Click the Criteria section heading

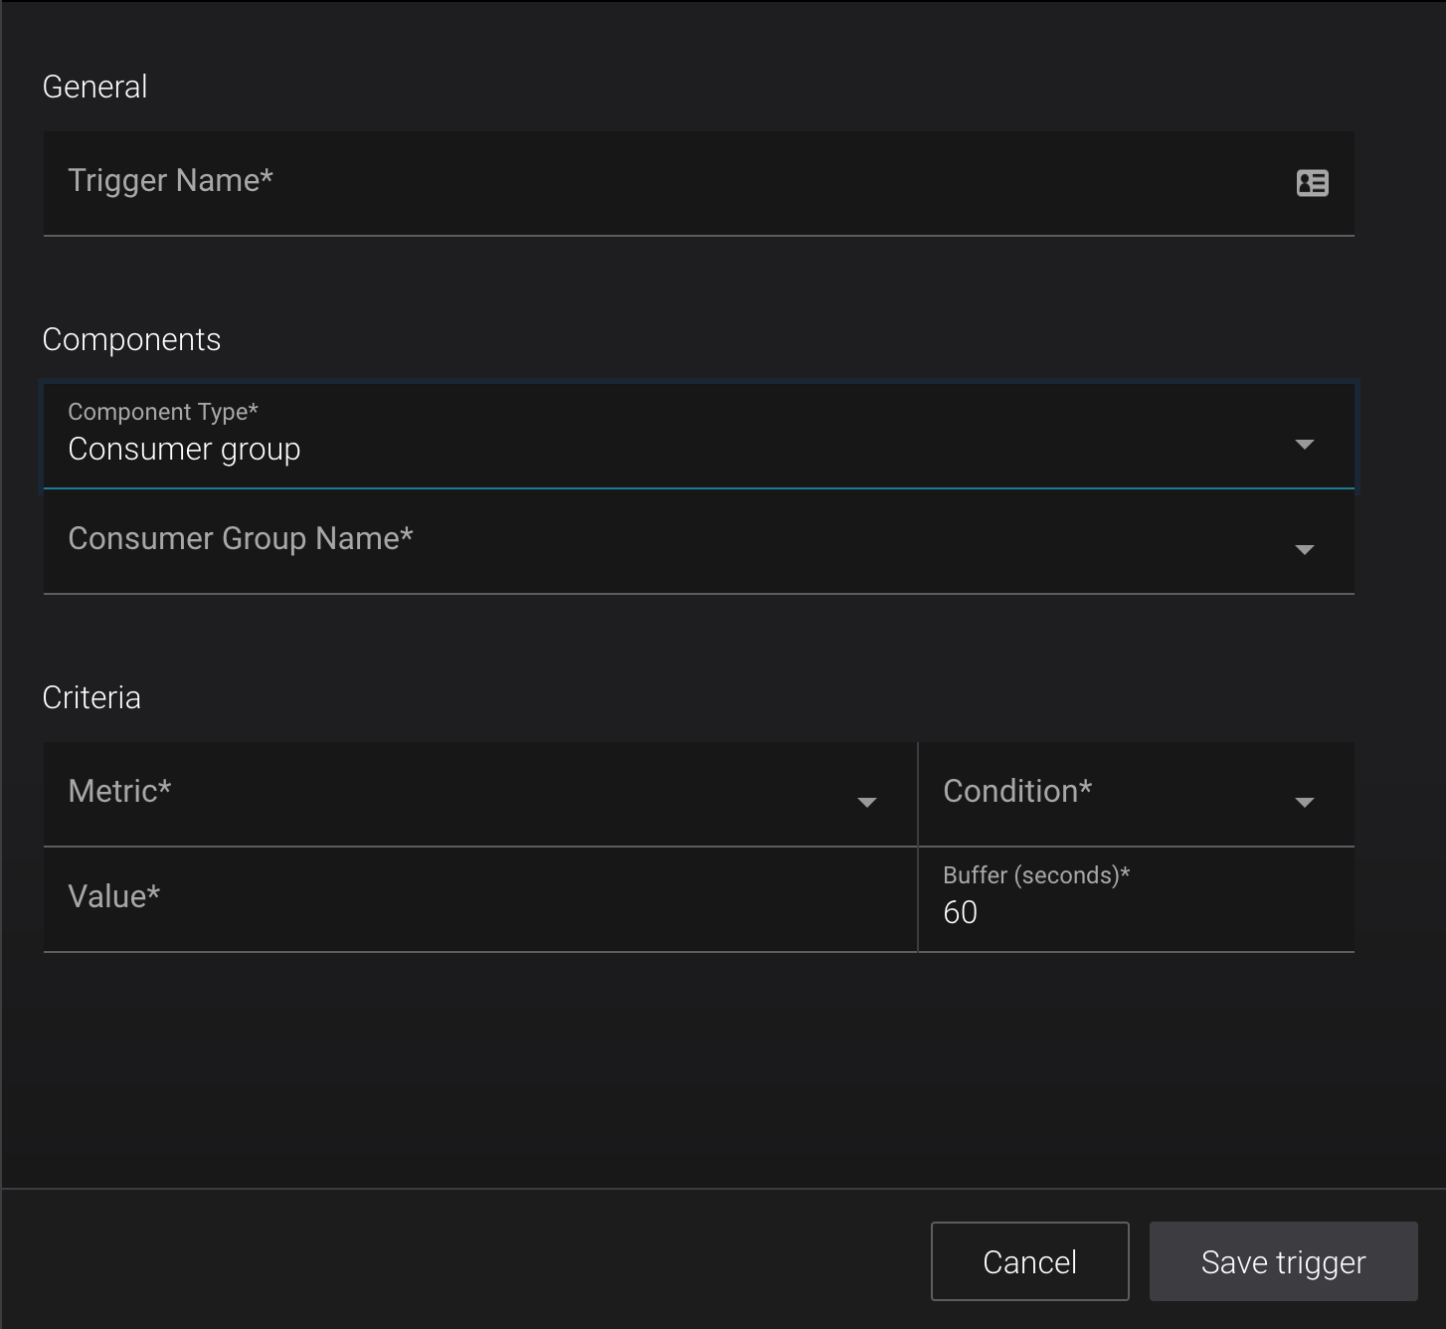[91, 698]
